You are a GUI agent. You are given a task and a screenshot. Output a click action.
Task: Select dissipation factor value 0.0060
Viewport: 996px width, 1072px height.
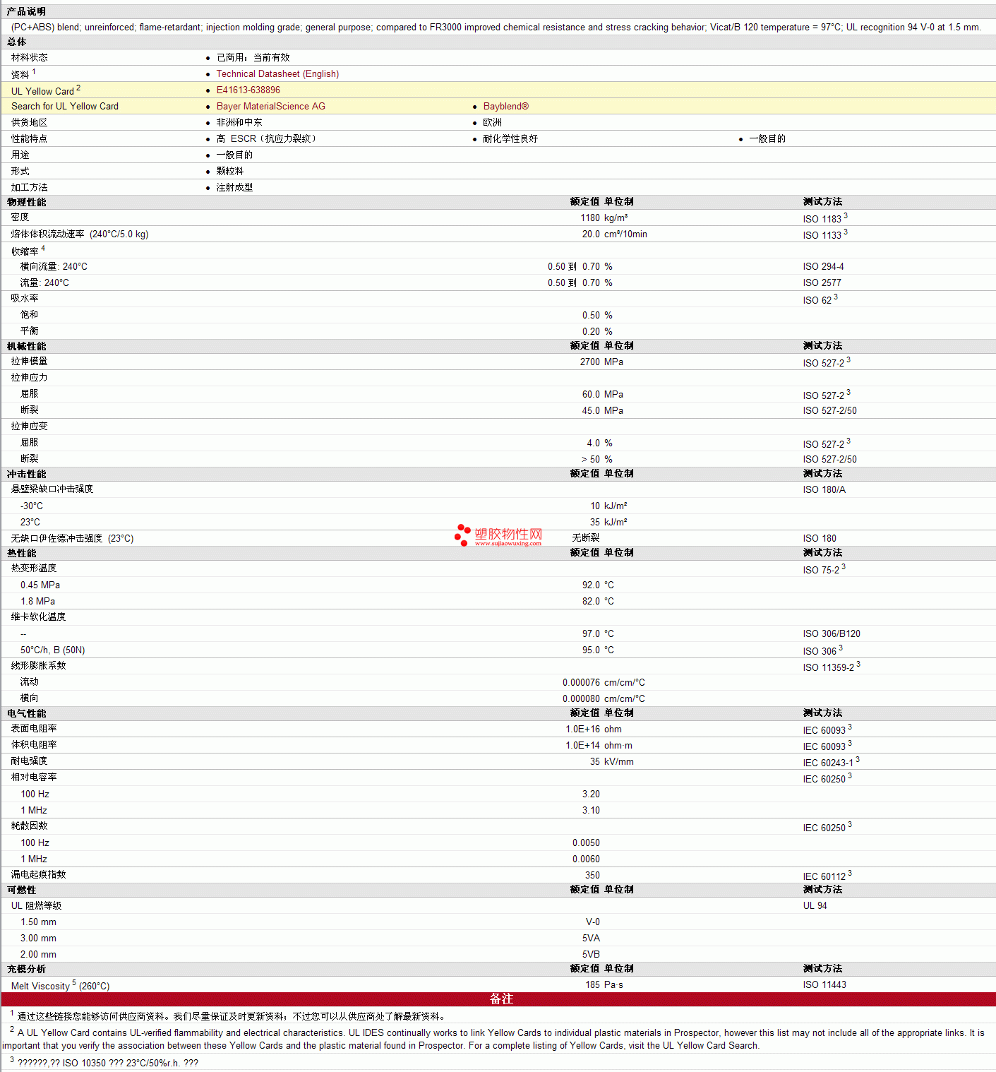coord(586,859)
